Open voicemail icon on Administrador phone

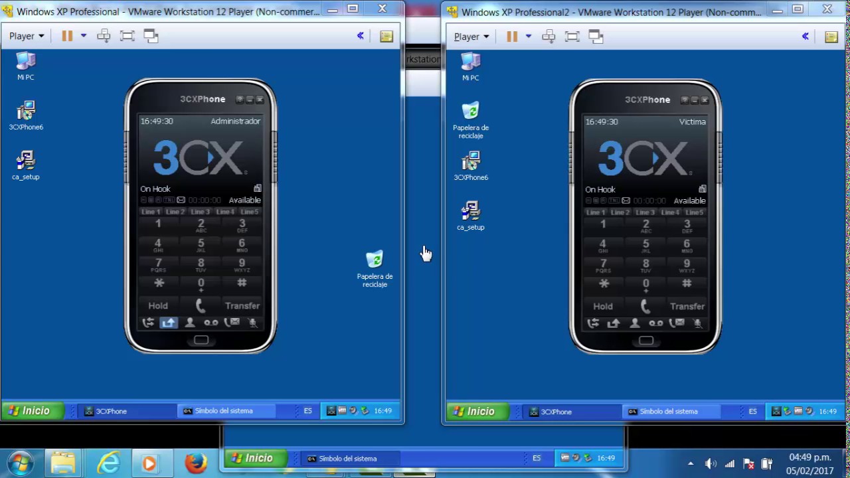(x=211, y=323)
